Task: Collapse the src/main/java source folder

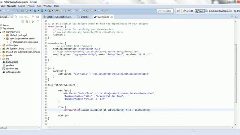Action: [1, 32]
